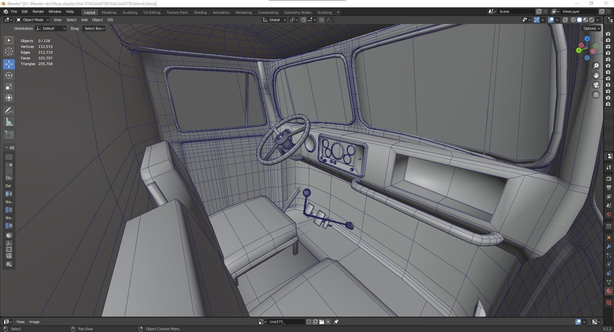Open the Render properties tab
This screenshot has height=332, width=614.
pos(609,178)
